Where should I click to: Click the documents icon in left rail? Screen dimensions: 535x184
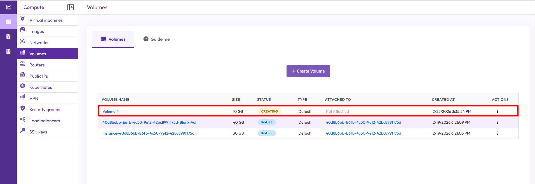click(x=8, y=51)
